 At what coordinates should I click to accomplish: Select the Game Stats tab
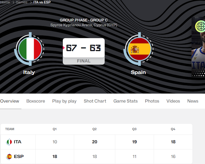pyautogui.click(x=125, y=101)
